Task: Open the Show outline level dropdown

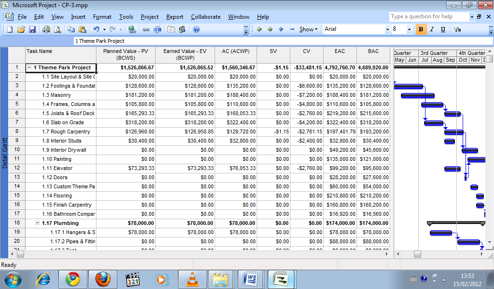Action: coord(308,29)
